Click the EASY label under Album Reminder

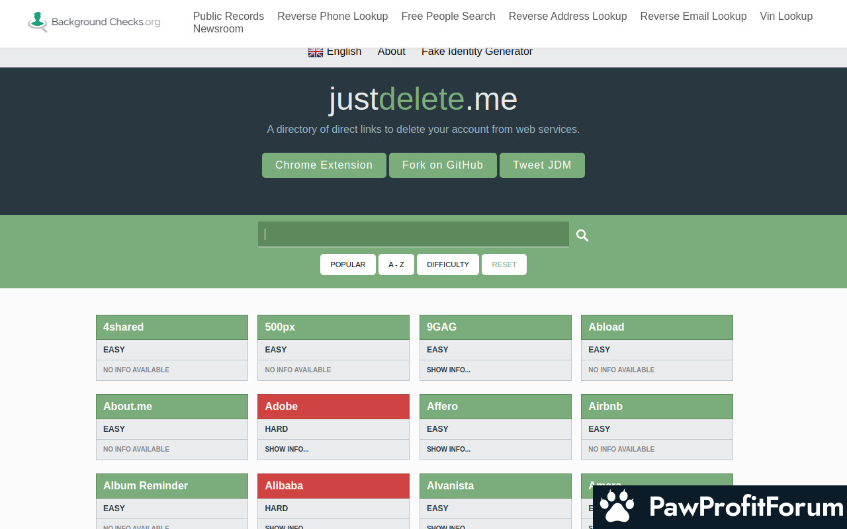pyautogui.click(x=114, y=509)
